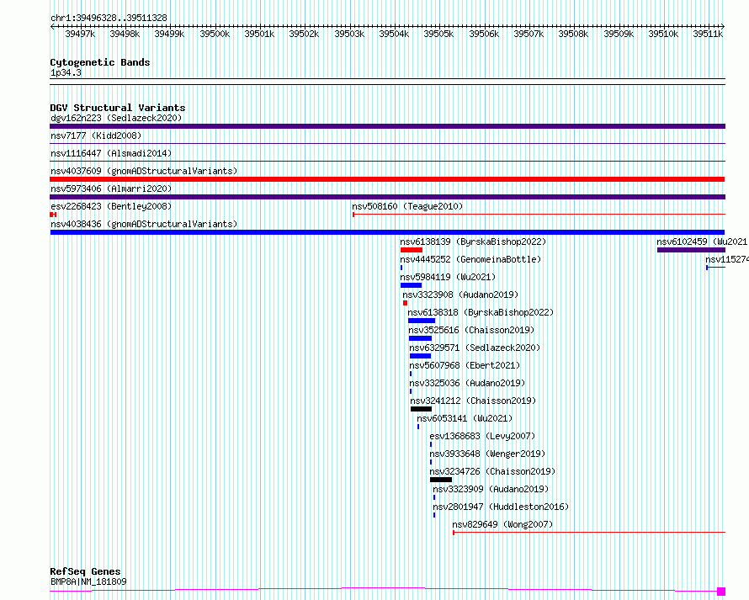Click esv2268423 (Bentley2008) variant label
749x600 pixels.
(111, 206)
